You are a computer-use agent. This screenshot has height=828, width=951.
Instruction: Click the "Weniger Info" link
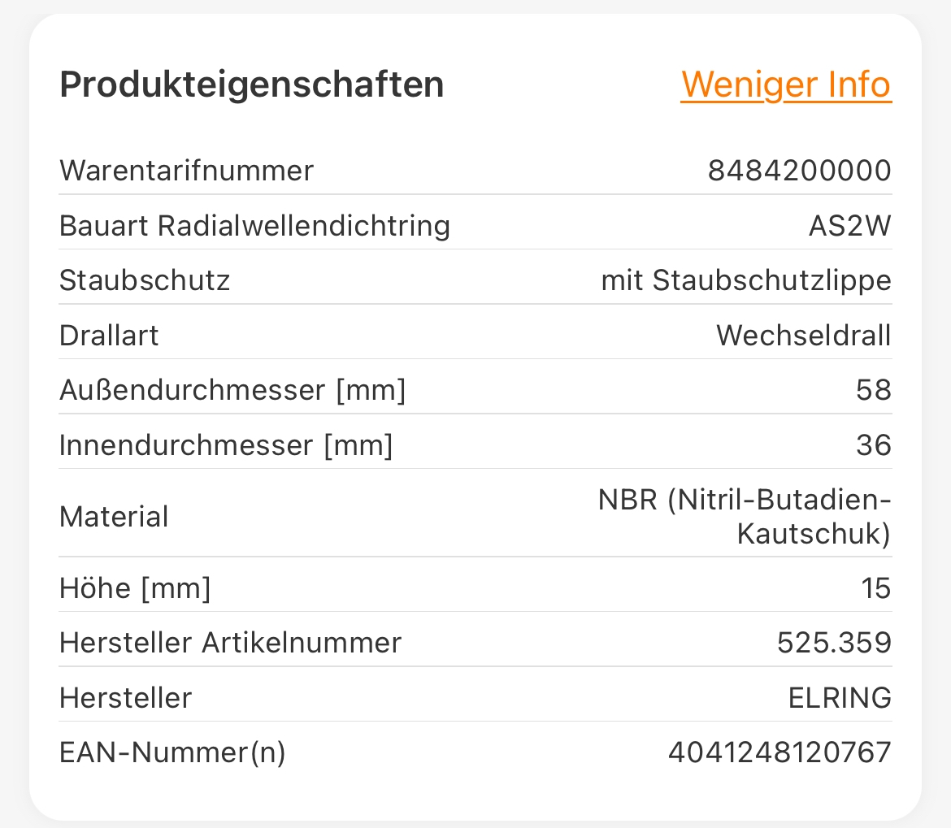pyautogui.click(x=785, y=85)
